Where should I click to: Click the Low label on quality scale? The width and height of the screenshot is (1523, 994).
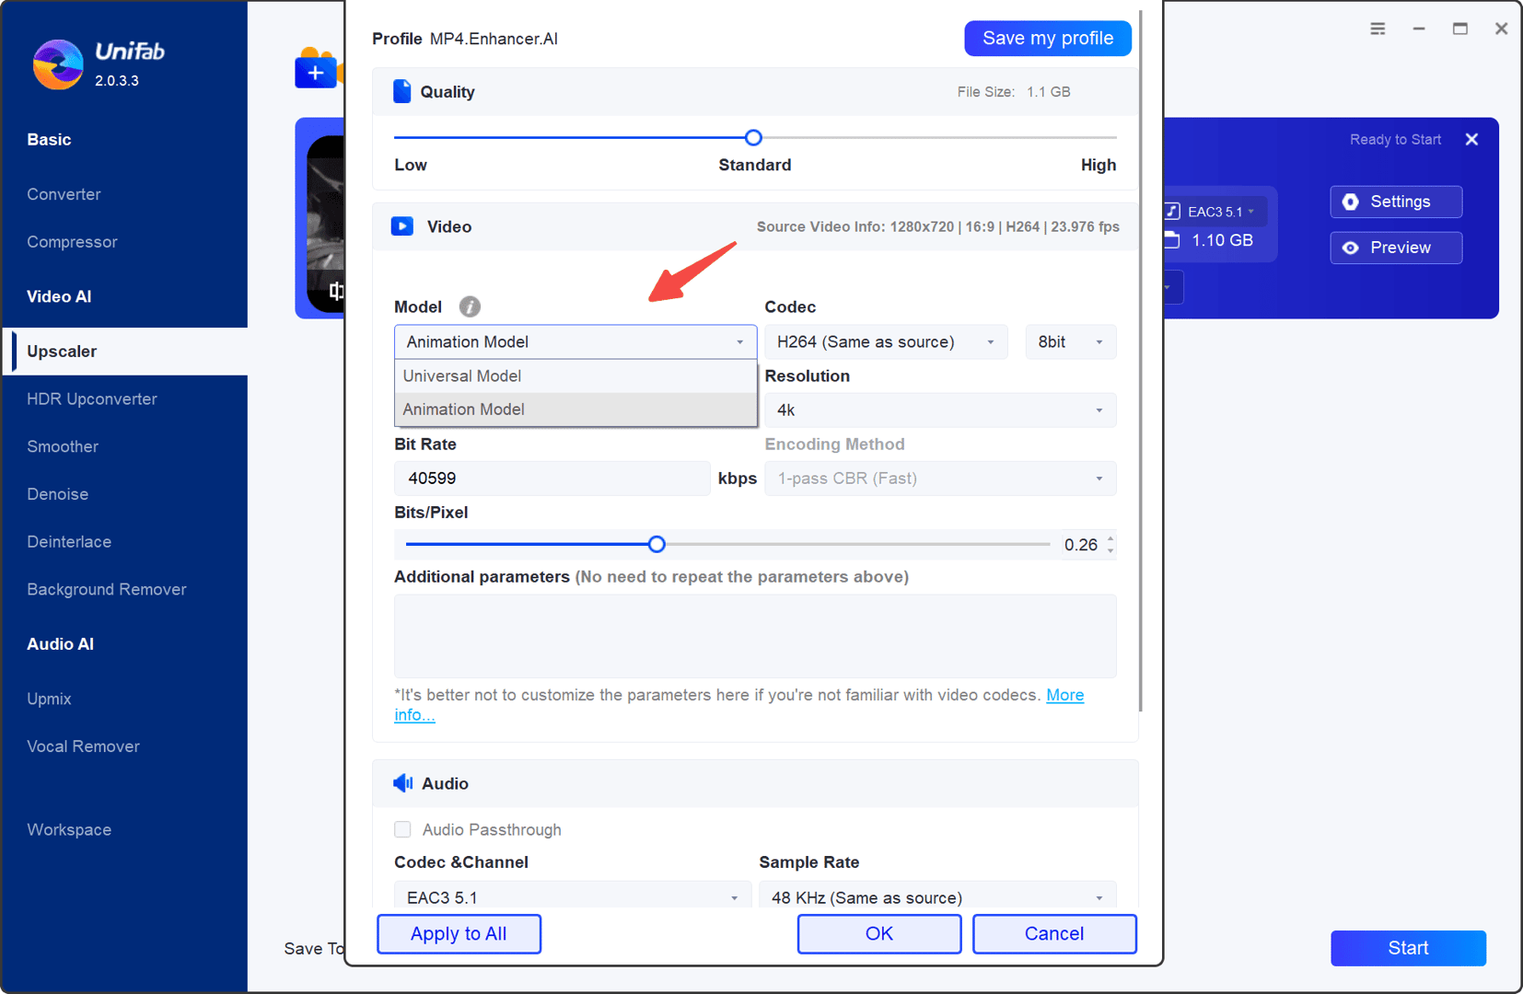point(411,165)
